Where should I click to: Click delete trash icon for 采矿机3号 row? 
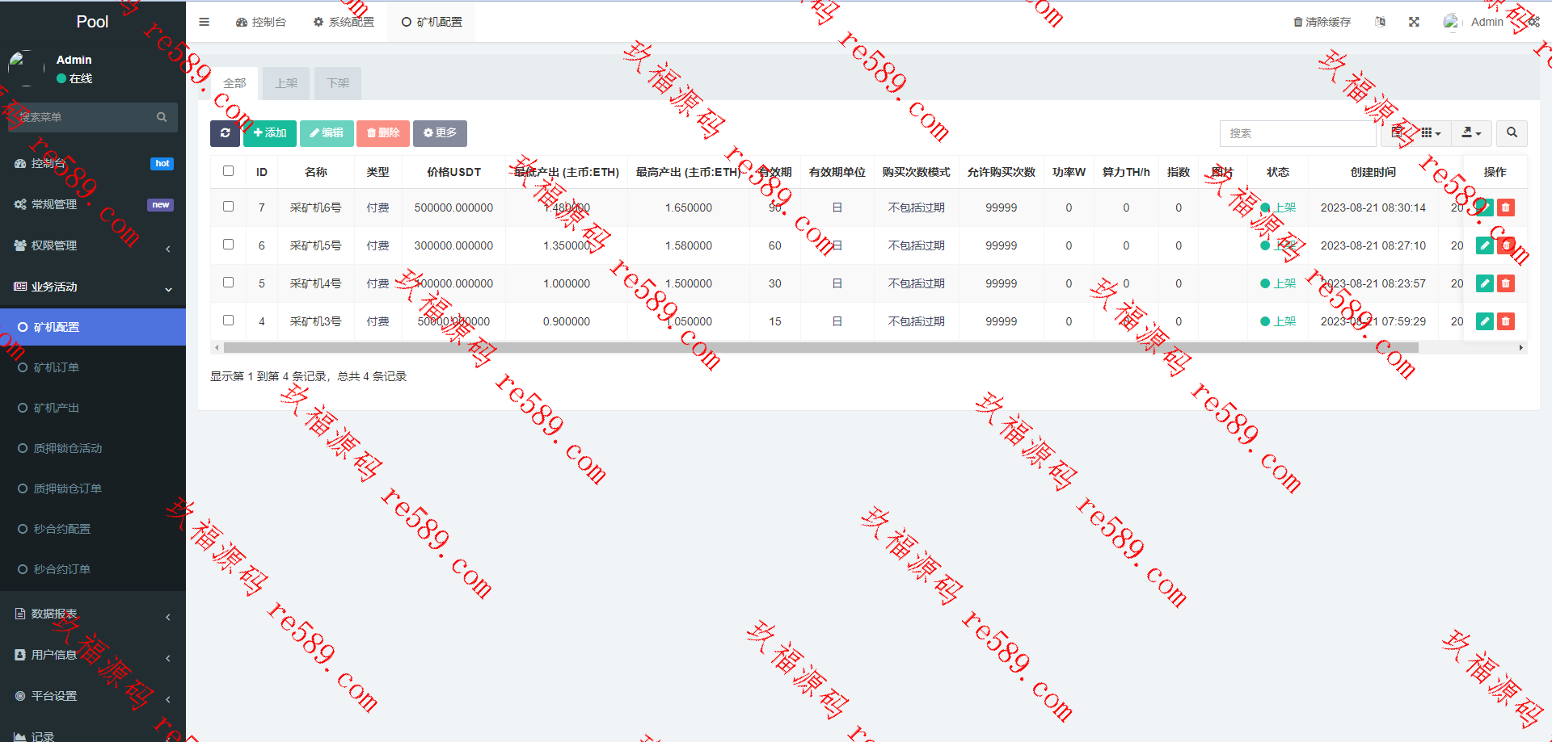[x=1506, y=321]
